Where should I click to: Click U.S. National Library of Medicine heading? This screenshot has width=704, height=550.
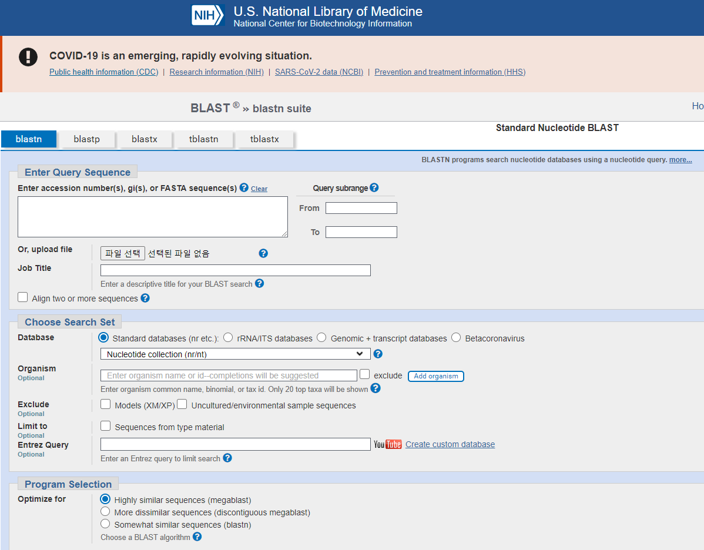[x=328, y=11]
